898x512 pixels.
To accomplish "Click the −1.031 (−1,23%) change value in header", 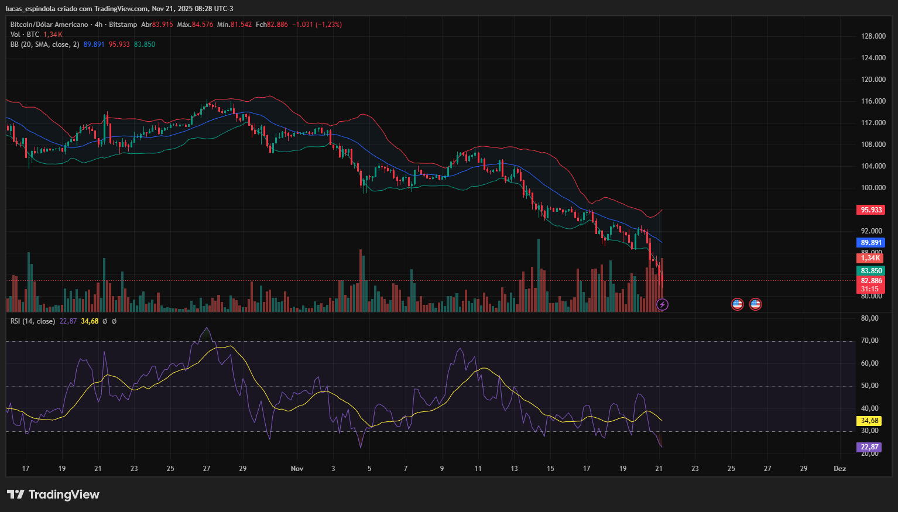I will 317,25.
